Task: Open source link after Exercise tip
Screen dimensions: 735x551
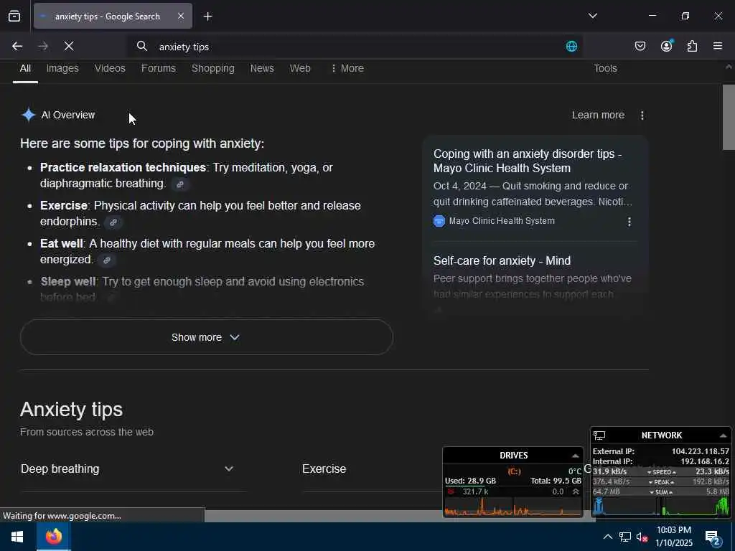Action: (x=113, y=222)
